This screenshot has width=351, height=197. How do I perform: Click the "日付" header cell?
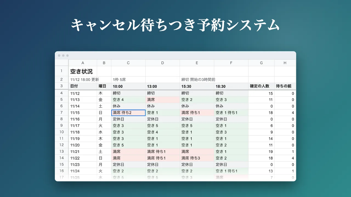(x=83, y=86)
